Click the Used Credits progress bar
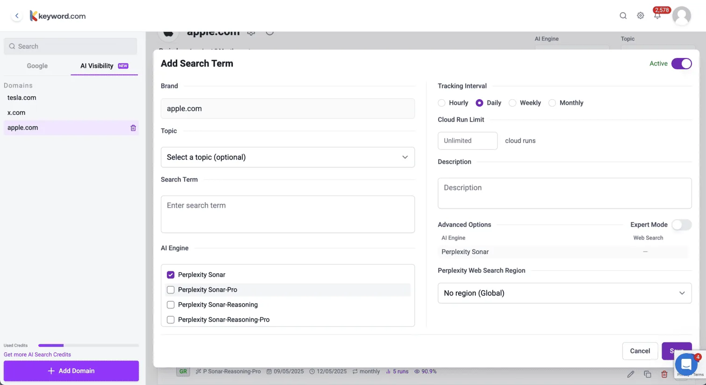706x385 pixels. (88, 345)
